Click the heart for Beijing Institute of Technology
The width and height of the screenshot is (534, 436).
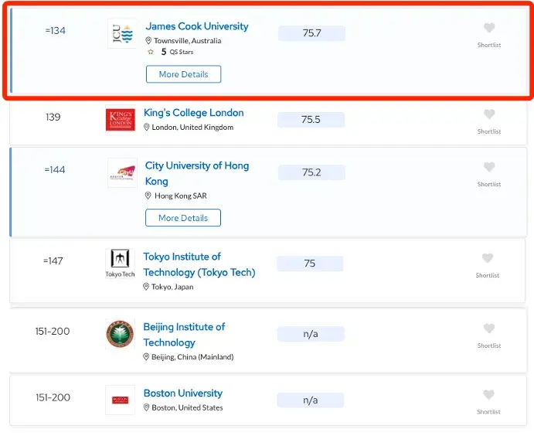click(x=489, y=329)
